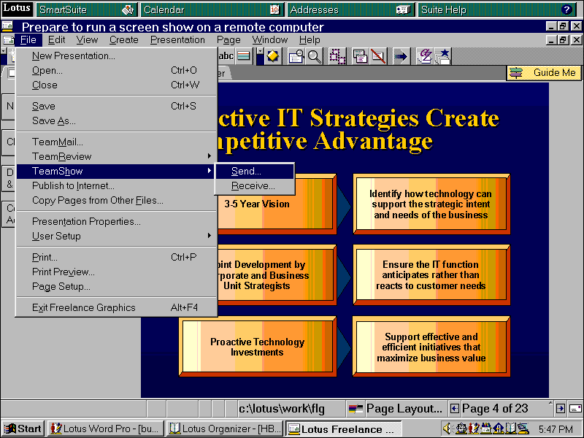The width and height of the screenshot is (584, 438).
Task: Click the dashed-squares group objects icon
Action: [337, 56]
